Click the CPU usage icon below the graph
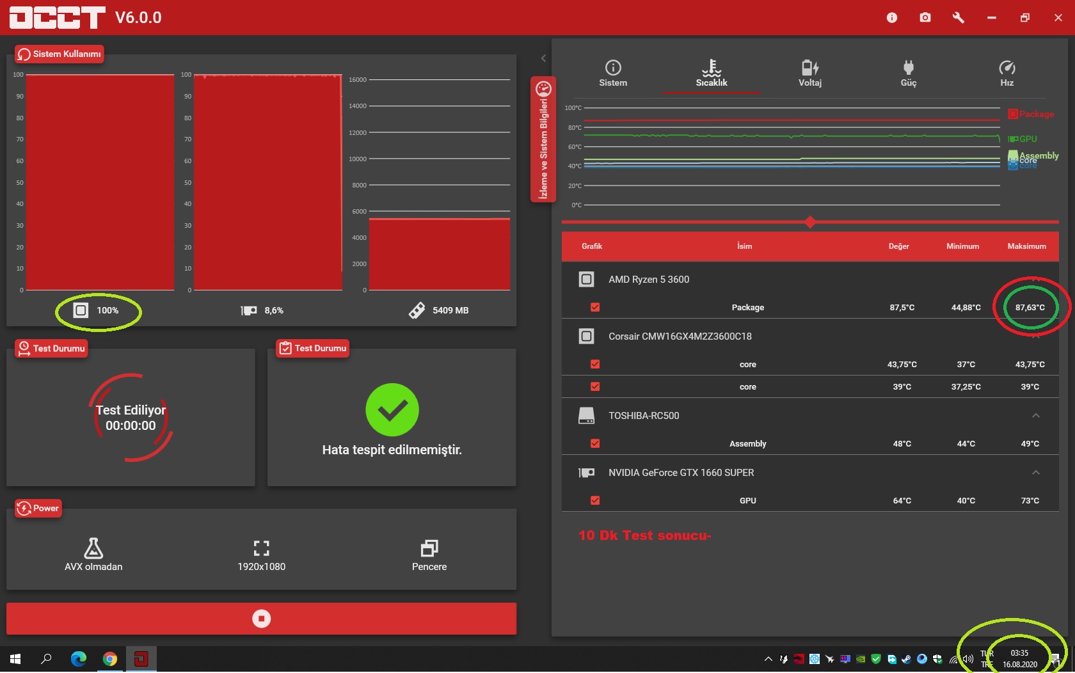 tap(81, 310)
